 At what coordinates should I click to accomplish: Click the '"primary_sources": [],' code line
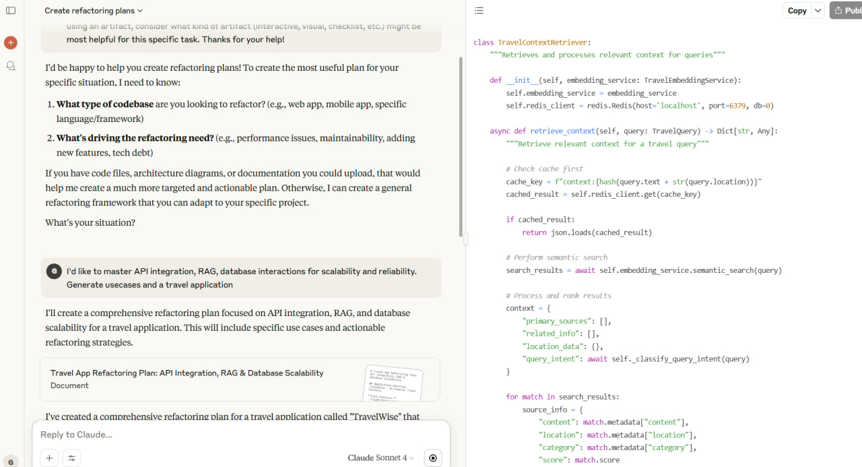tap(566, 321)
